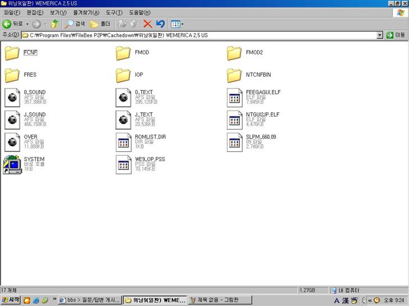Screen dimensions: 409x306
Task: Select the NTCNFBIN folder icon
Action: click(234, 76)
